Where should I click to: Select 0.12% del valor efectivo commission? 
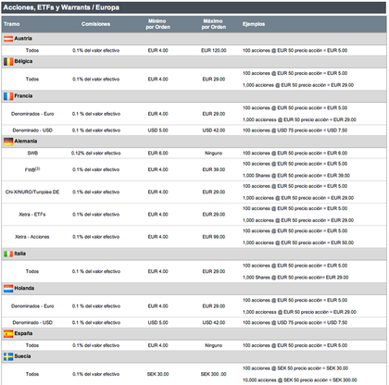(95, 153)
